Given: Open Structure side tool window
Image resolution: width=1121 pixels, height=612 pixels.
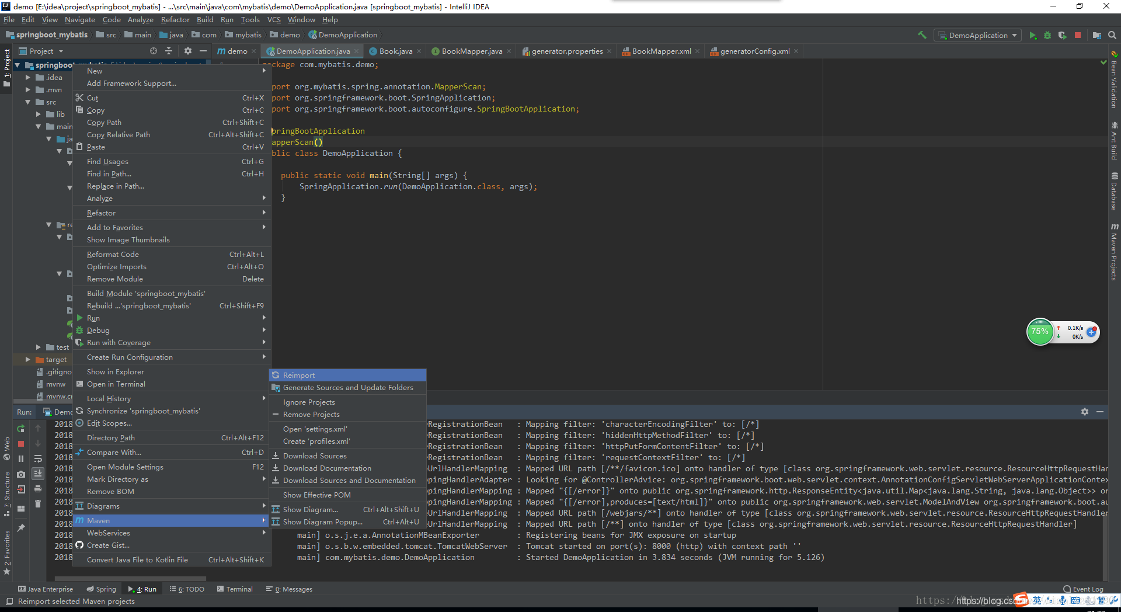Looking at the screenshot, I should (x=7, y=495).
